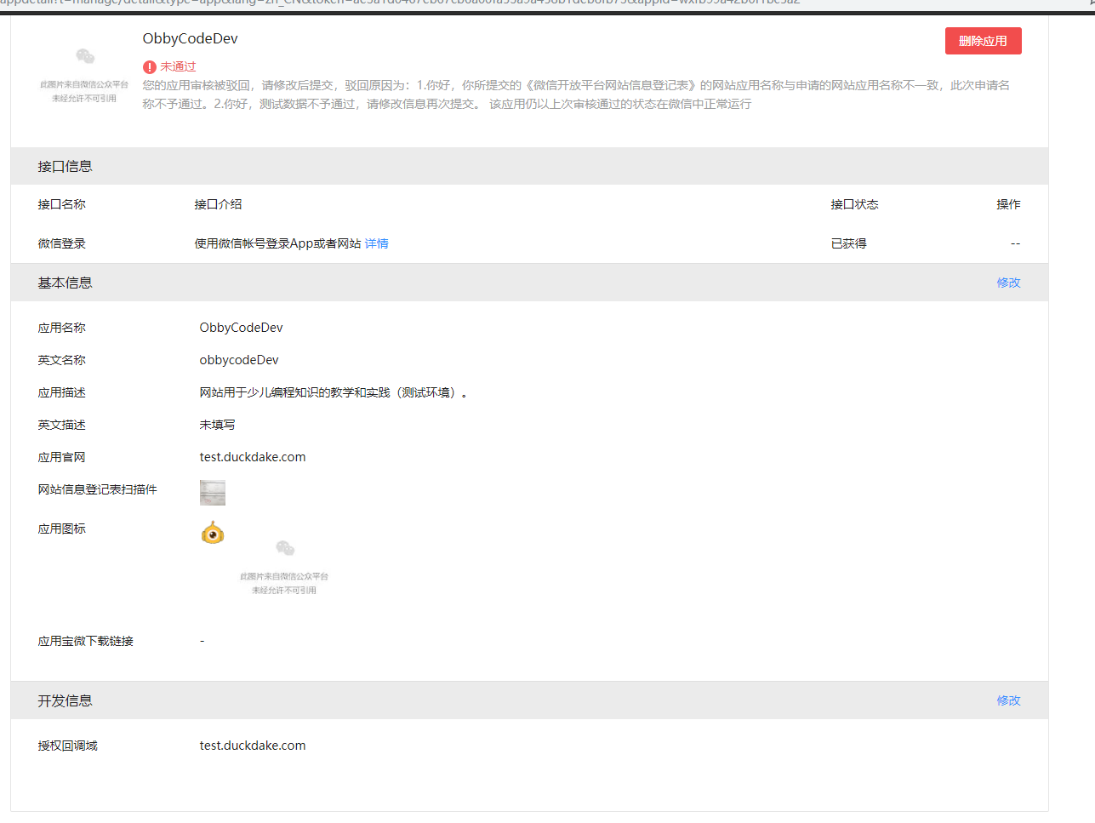The width and height of the screenshot is (1095, 823).
Task: Click the 操作 column header
Action: 1008,204
